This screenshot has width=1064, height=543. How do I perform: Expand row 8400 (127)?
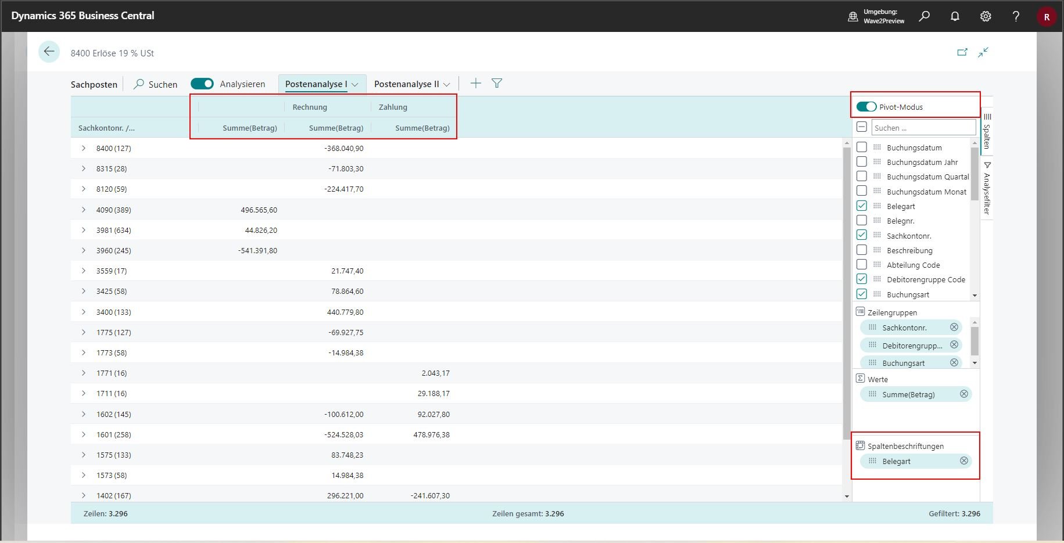pyautogui.click(x=84, y=148)
